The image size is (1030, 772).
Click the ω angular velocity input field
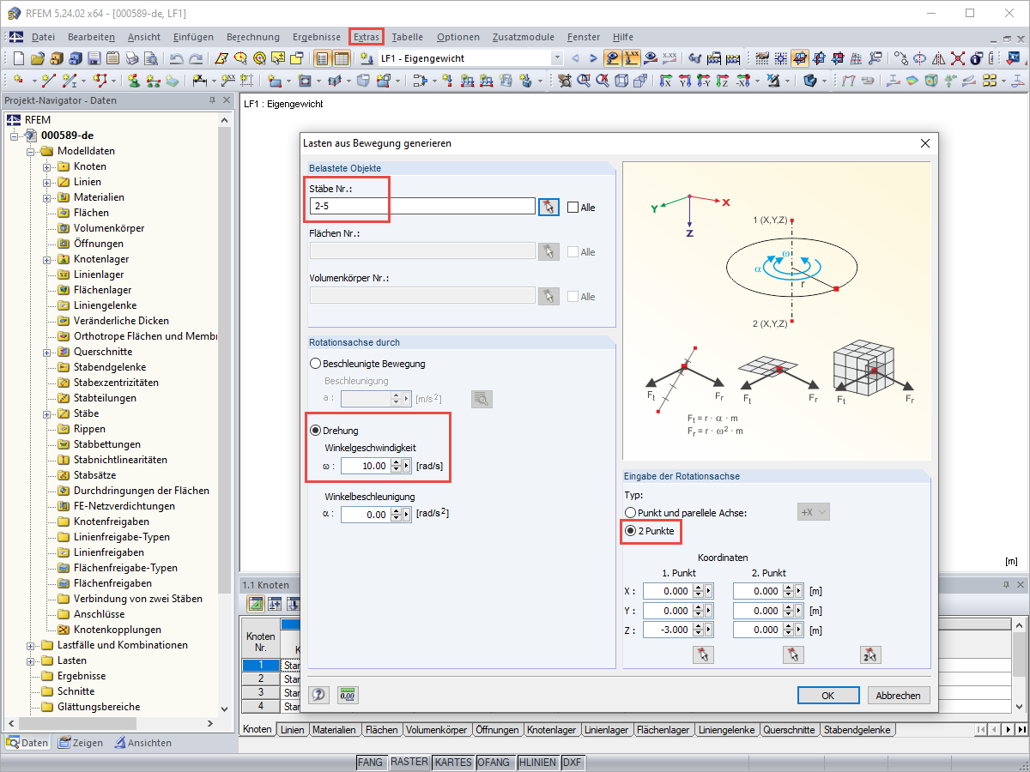coord(367,466)
